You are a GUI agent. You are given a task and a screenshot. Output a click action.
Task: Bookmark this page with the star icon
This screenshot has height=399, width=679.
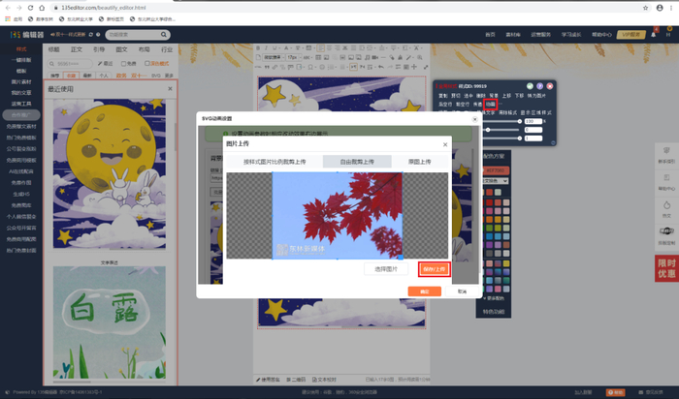pos(645,8)
